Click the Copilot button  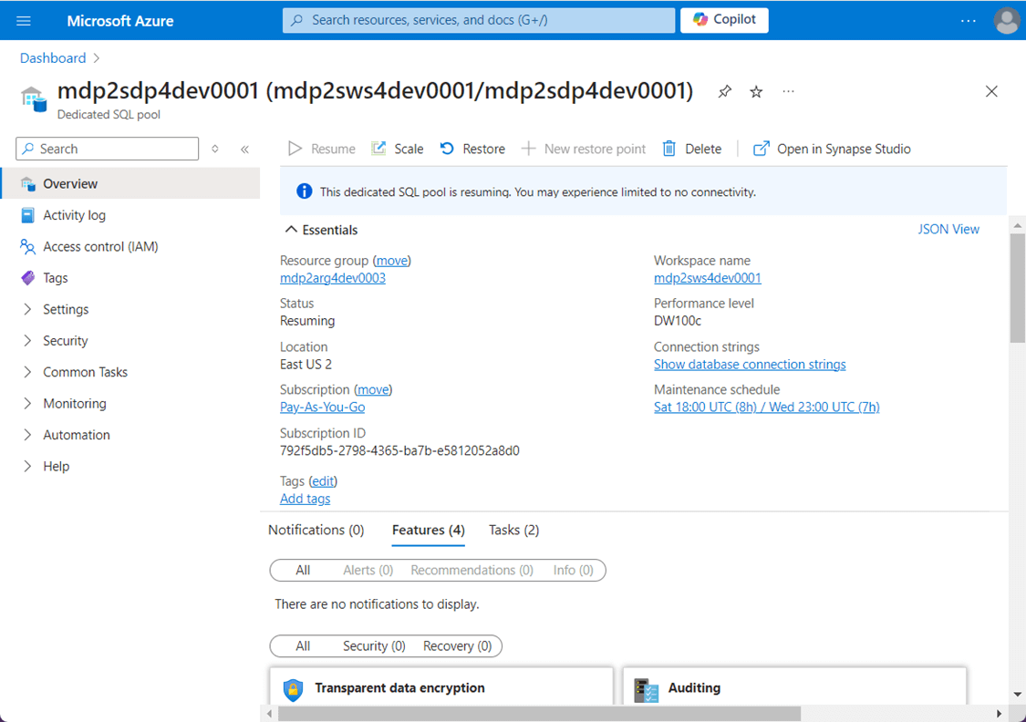[724, 20]
